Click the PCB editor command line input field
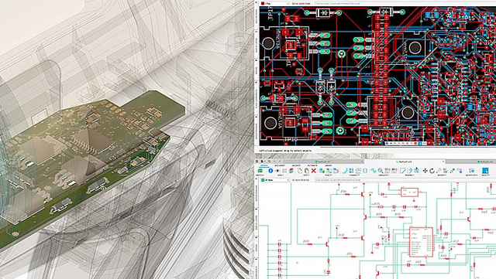Image resolution: width=496 pixels, height=279 pixels. pos(405,3)
